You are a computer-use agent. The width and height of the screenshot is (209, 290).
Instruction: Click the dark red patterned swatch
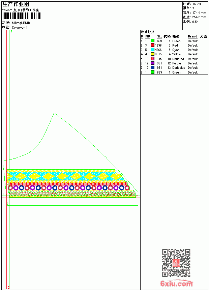click(x=152, y=59)
